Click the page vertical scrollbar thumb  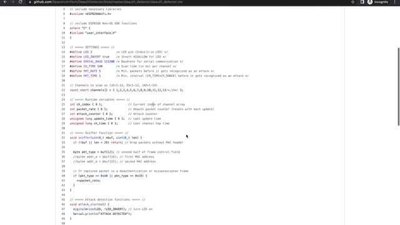pyautogui.click(x=399, y=86)
